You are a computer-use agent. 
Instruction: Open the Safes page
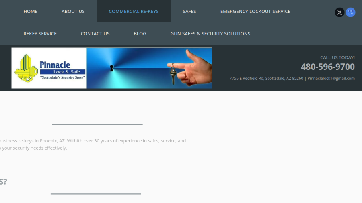point(189,11)
